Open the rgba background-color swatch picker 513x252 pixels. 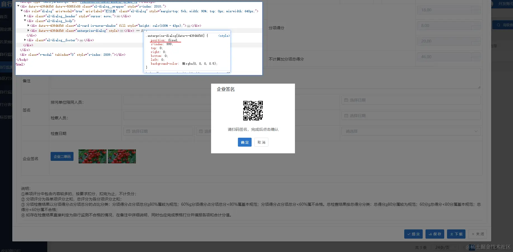pos(184,64)
